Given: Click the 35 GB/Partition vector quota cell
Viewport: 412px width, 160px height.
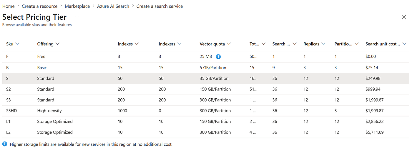Looking at the screenshot, I should point(214,79).
